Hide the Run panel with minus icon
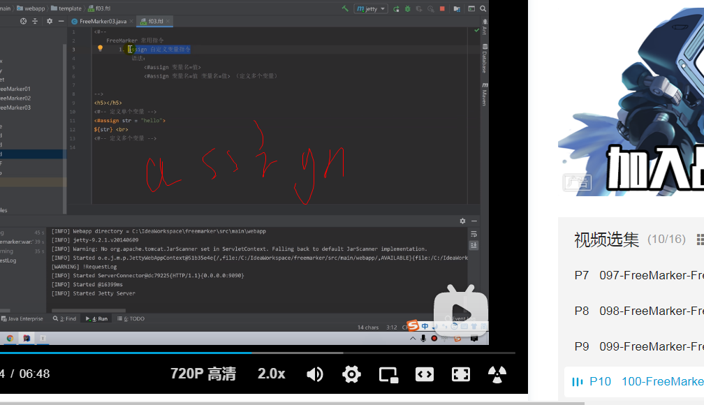This screenshot has height=405, width=704. point(474,221)
